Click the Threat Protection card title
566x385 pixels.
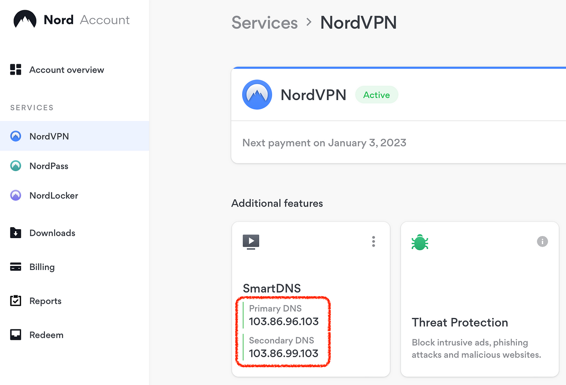click(x=460, y=322)
